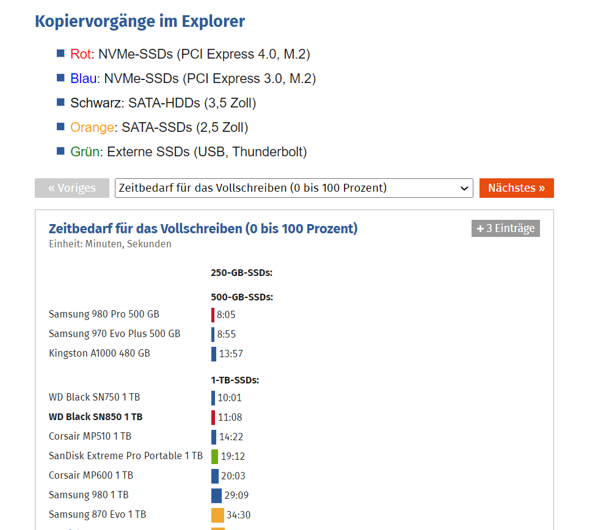Click the Kingston A1000 480 GB bar
598x530 pixels.
[214, 354]
